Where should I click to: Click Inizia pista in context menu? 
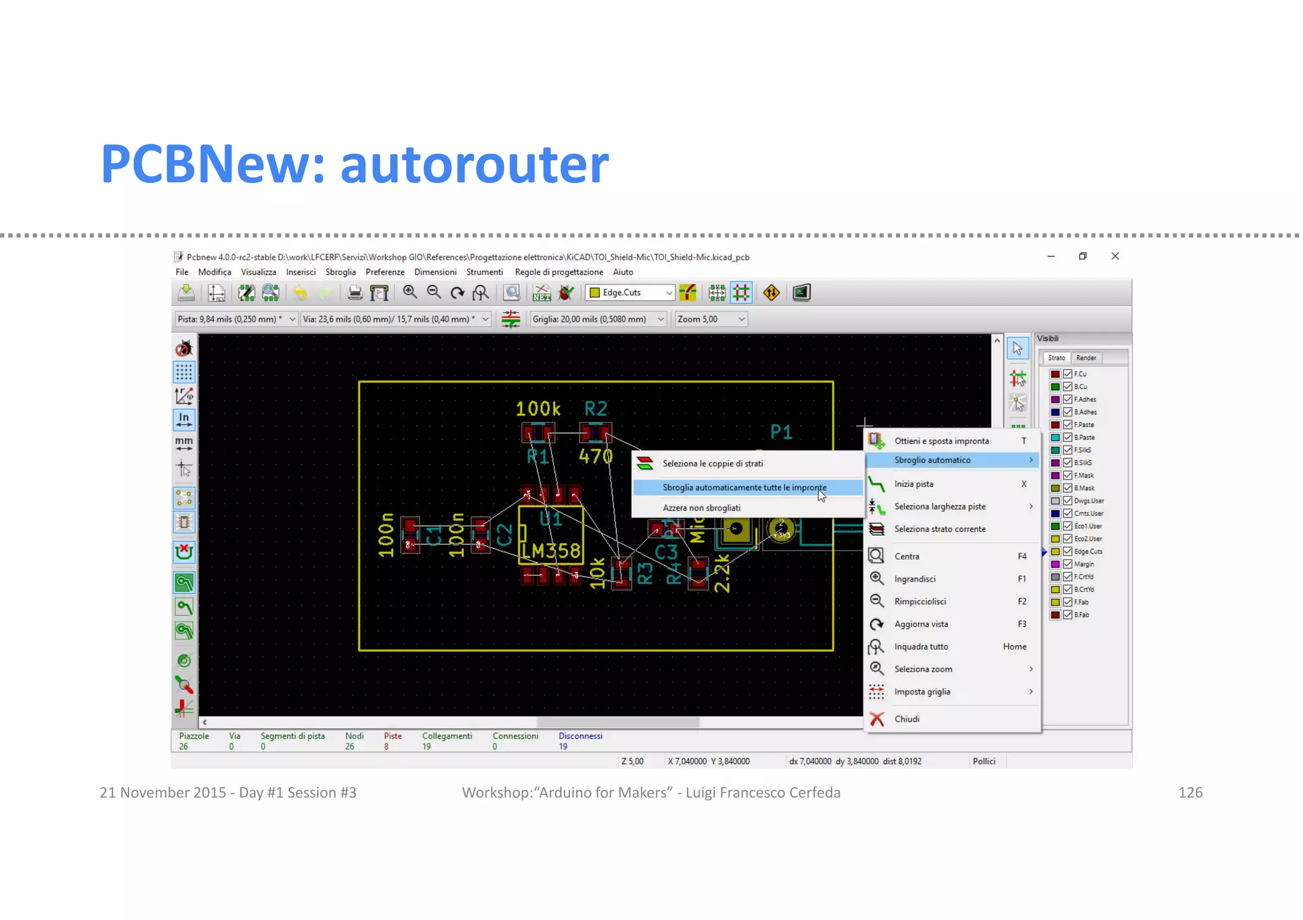[x=952, y=484]
